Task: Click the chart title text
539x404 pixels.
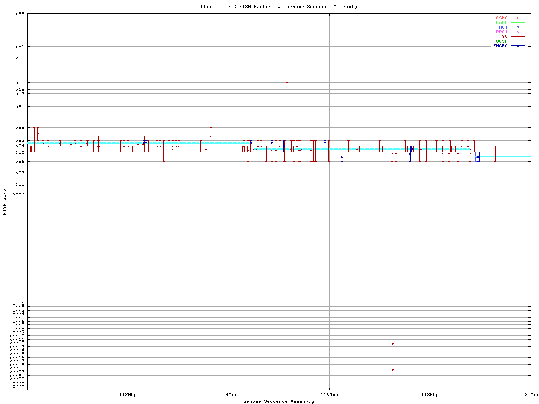Action: pyautogui.click(x=279, y=7)
